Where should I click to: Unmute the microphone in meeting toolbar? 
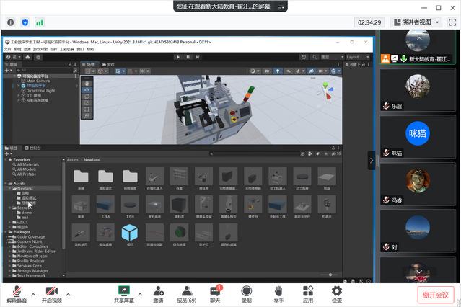(x=16, y=290)
